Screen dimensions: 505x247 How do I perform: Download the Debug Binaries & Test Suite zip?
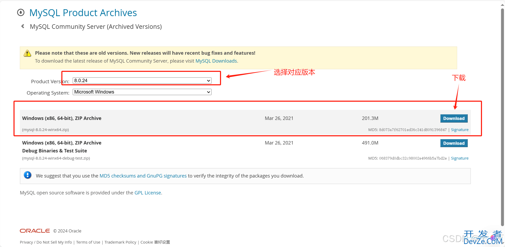(x=454, y=143)
